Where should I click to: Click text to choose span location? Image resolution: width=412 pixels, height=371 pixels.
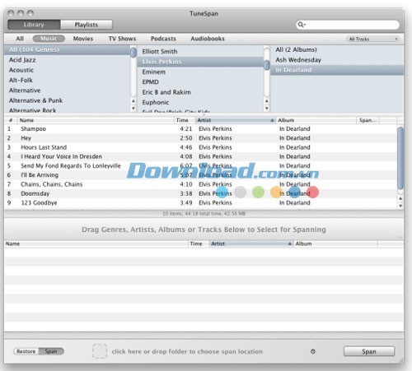click(x=187, y=351)
